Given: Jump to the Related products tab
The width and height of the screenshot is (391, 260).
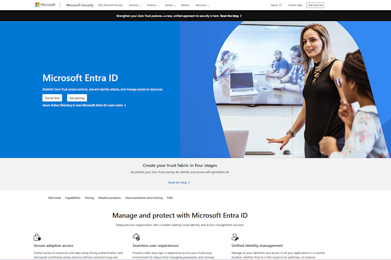Looking at the screenshot, I should 110,198.
